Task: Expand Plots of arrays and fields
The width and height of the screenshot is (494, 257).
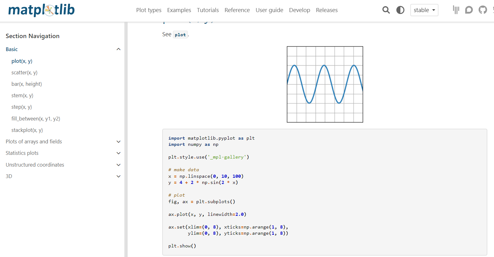Action: (118, 142)
